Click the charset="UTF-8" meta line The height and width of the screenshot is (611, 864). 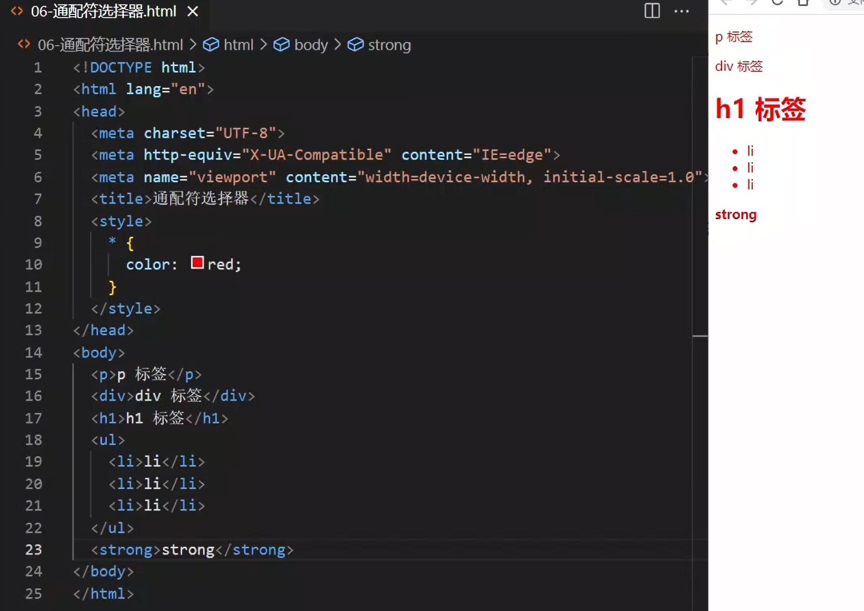[188, 133]
